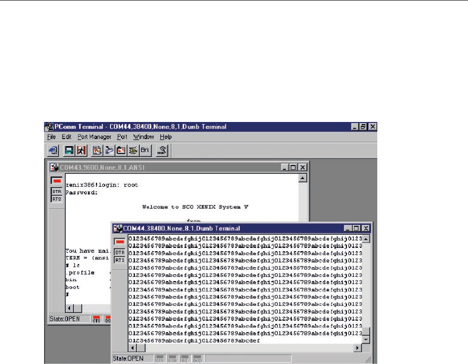Close the COM44 child window
The height and width of the screenshot is (364, 468).
(366, 229)
